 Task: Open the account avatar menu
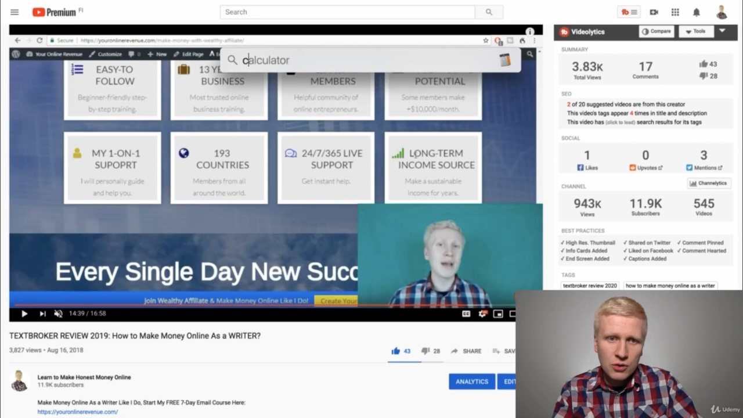tap(722, 12)
